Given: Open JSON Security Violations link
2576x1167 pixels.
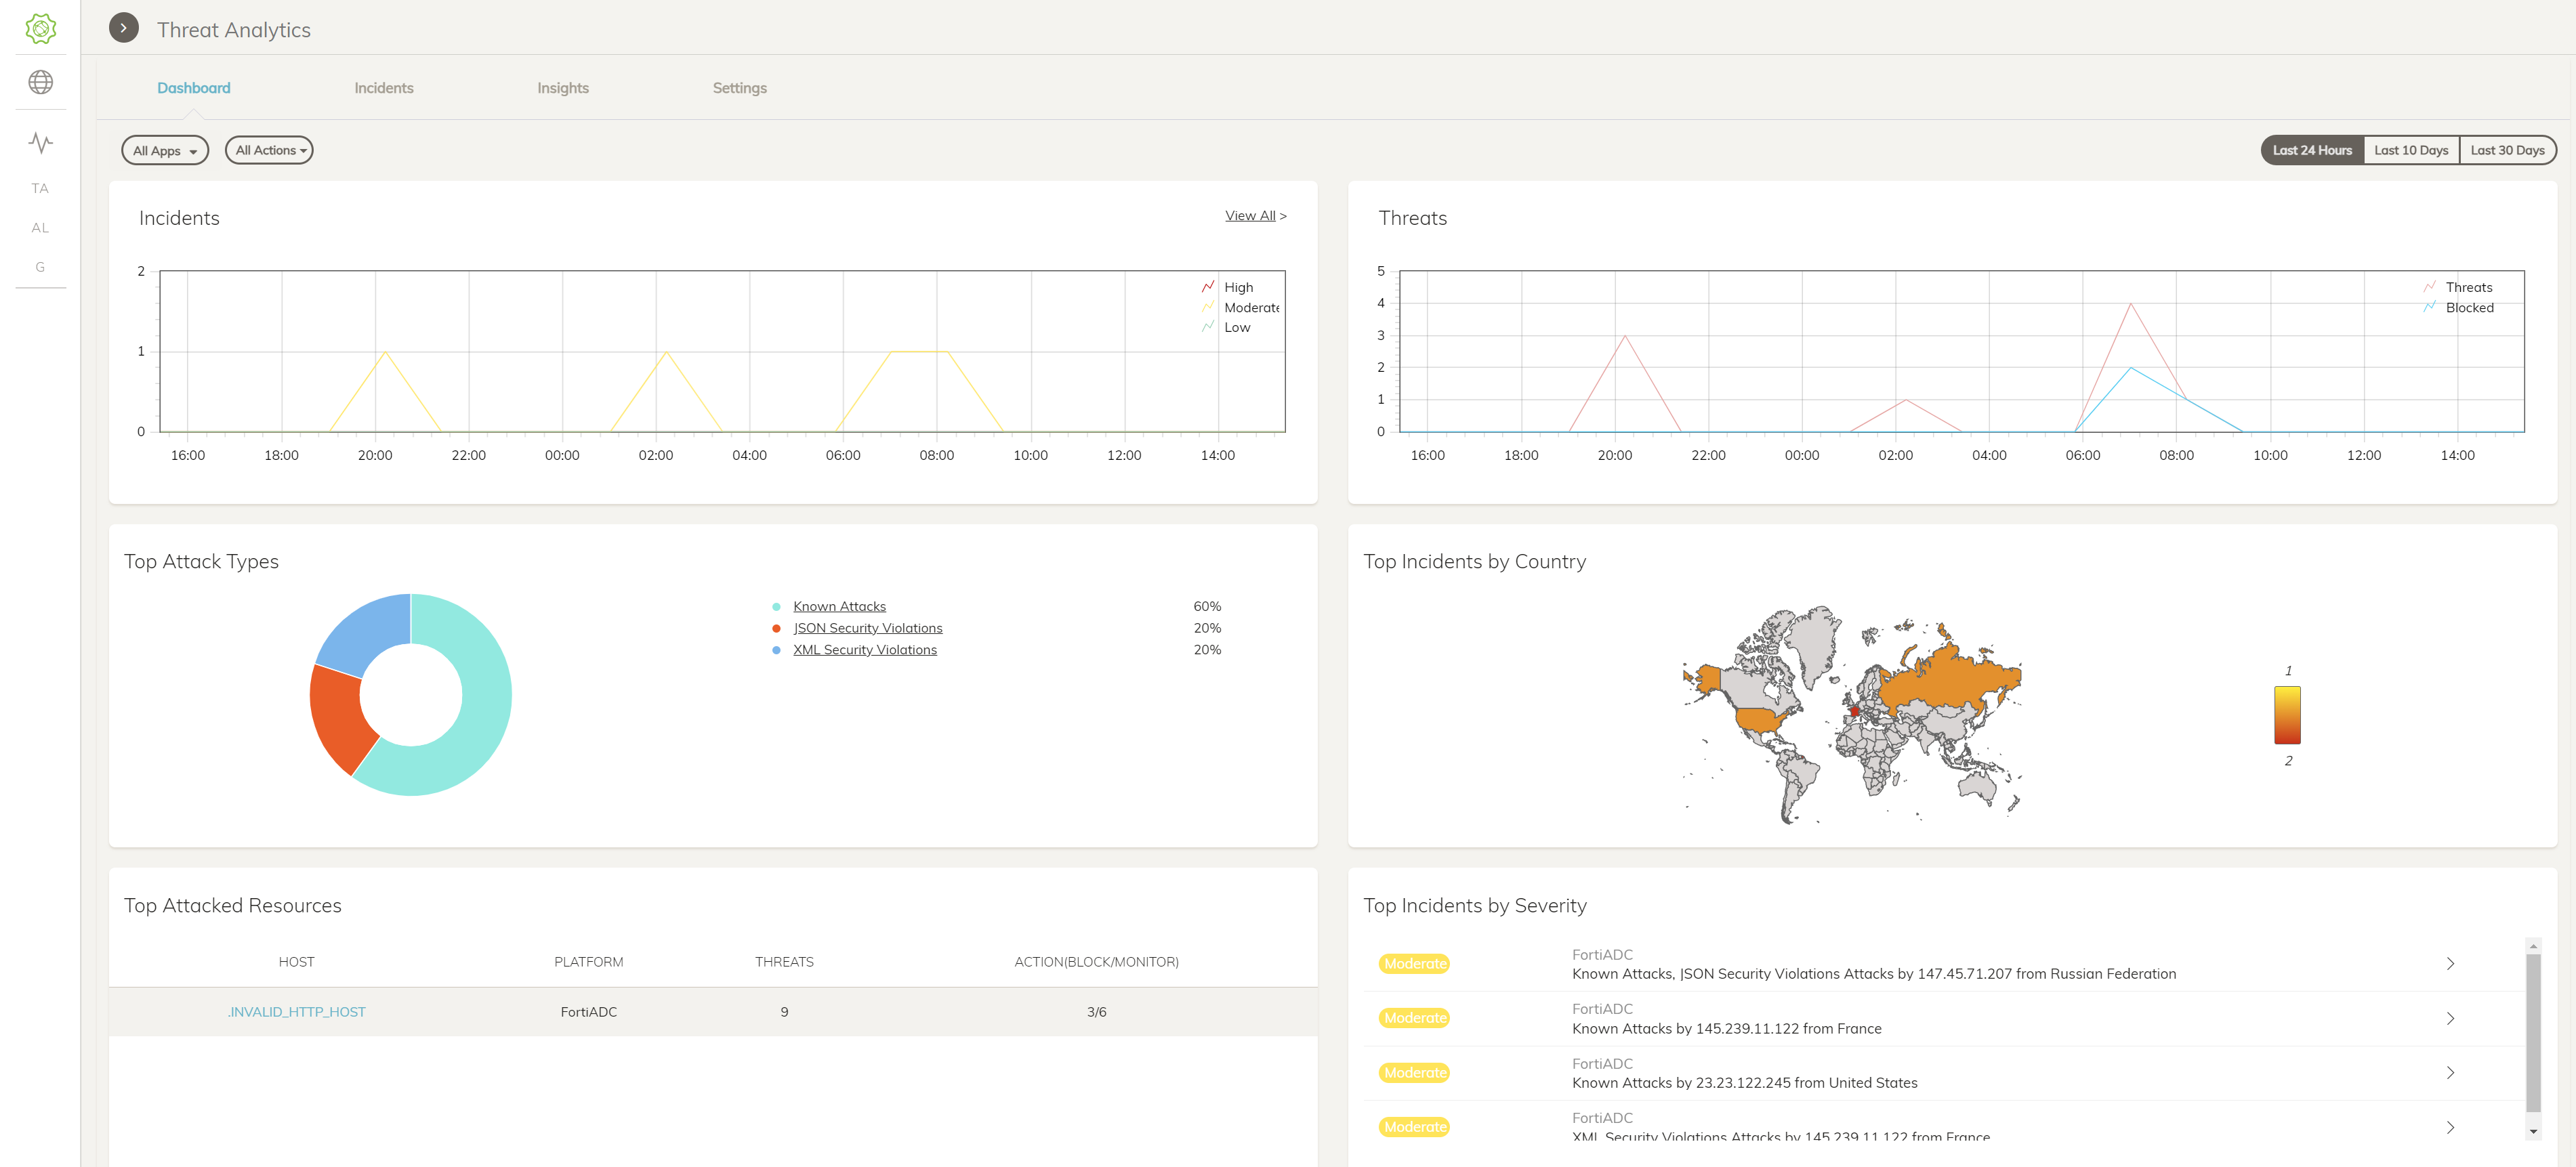Looking at the screenshot, I should pos(868,628).
